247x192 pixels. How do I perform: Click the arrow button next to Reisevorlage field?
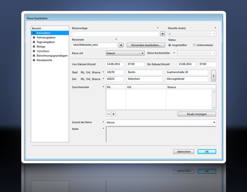163,34
